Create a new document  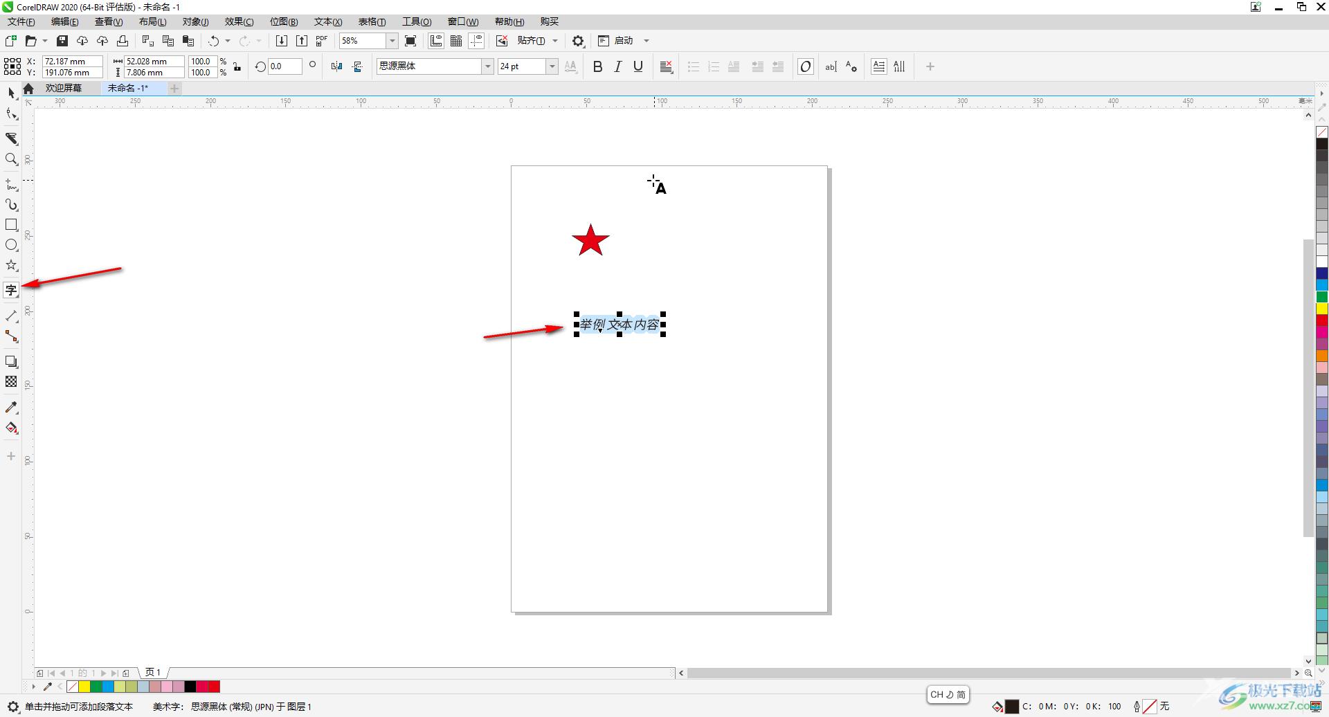(x=10, y=41)
